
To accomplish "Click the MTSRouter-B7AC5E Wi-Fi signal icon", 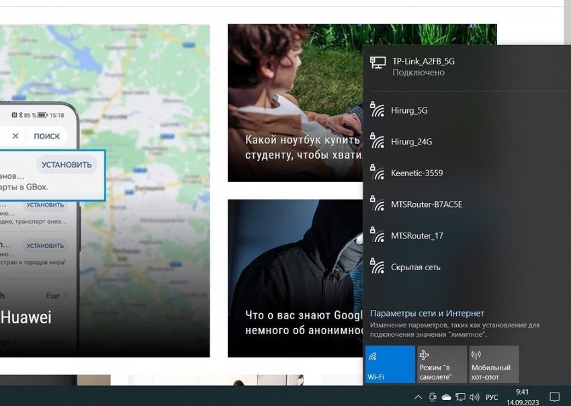I will pyautogui.click(x=378, y=204).
